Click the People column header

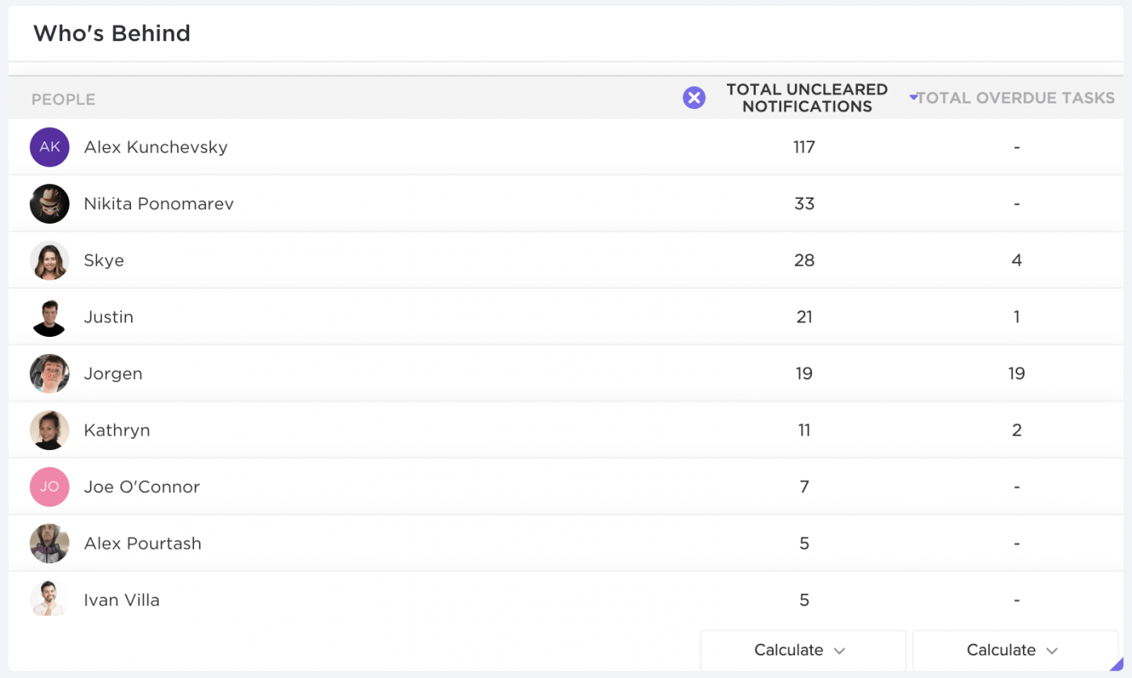(x=63, y=99)
